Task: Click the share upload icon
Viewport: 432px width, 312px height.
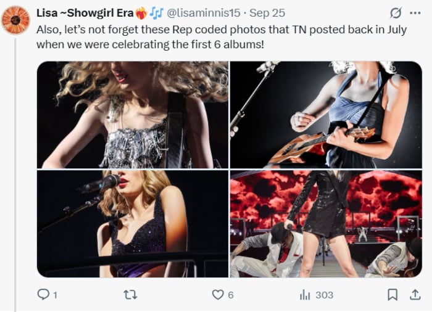Action: (415, 295)
